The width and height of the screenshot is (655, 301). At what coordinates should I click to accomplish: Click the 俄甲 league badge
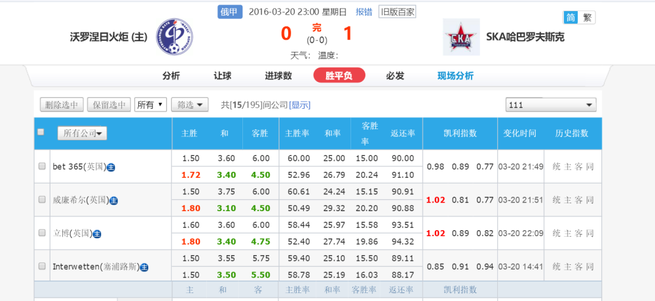coord(230,12)
